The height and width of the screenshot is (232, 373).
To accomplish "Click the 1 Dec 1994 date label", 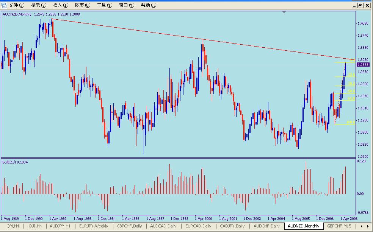I will (x=107, y=218).
